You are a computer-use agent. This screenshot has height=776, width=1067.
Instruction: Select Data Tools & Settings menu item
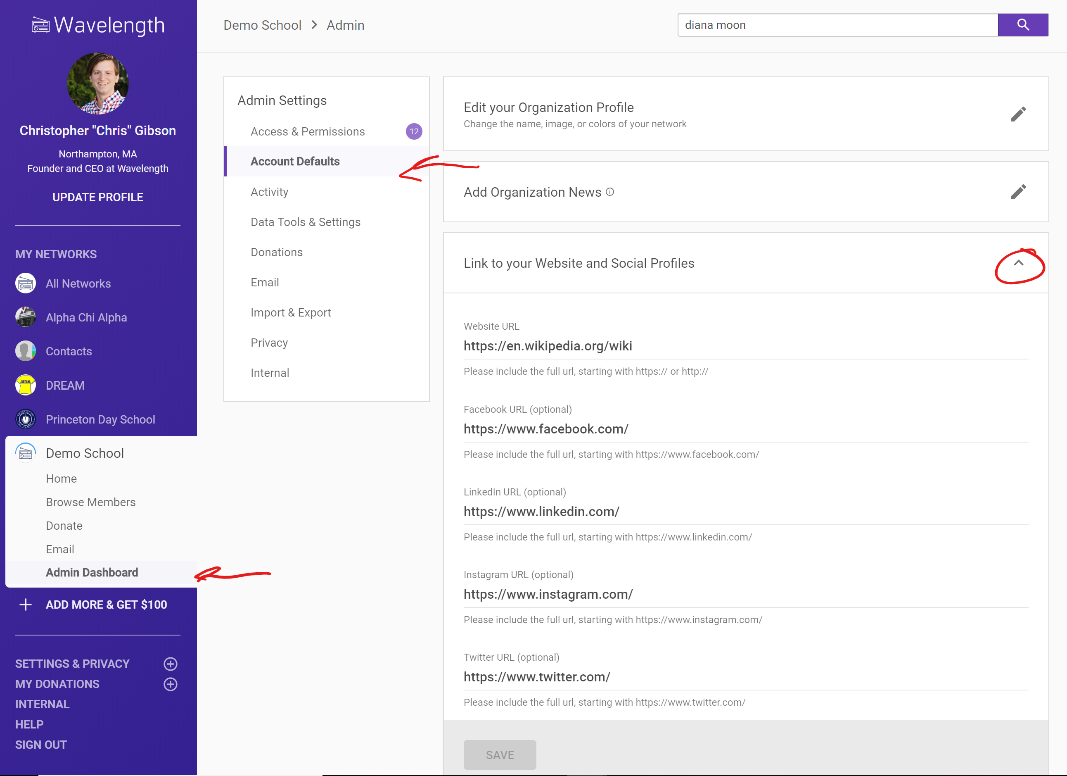click(x=305, y=222)
